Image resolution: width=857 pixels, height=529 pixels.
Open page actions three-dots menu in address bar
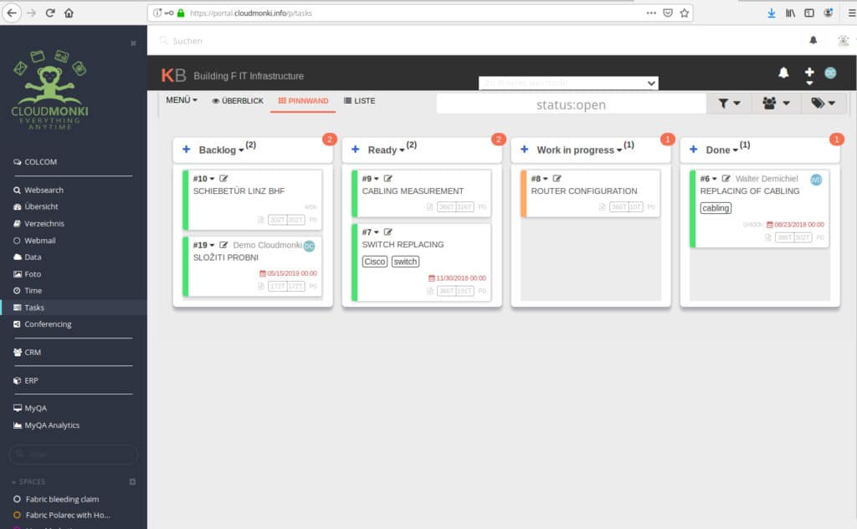tap(651, 13)
